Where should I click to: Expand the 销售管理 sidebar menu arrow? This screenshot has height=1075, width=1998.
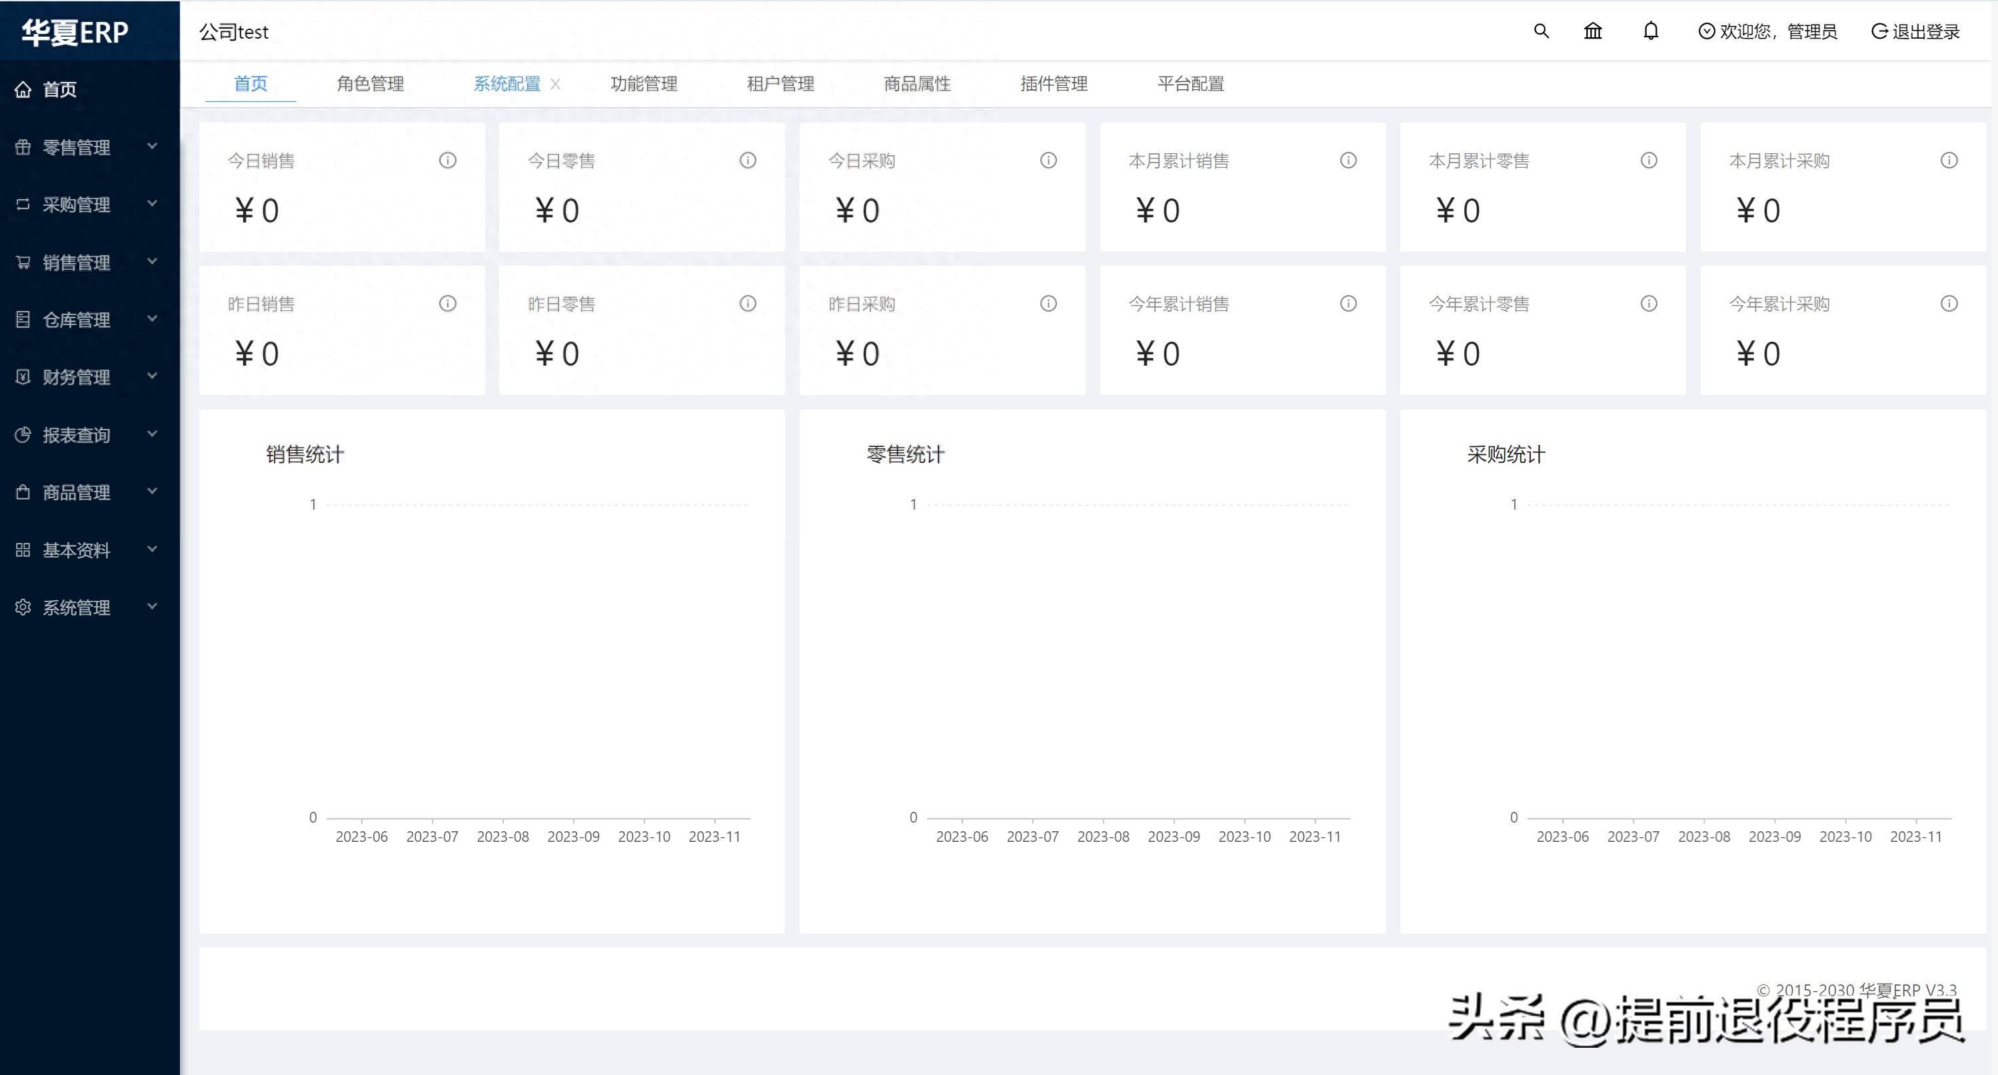[x=152, y=261]
